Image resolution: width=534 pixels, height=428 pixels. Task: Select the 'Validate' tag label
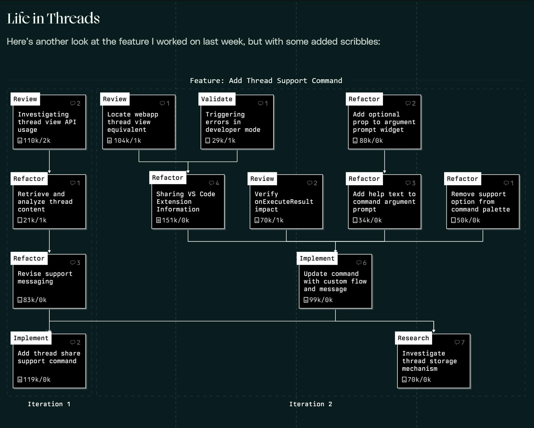coord(217,99)
